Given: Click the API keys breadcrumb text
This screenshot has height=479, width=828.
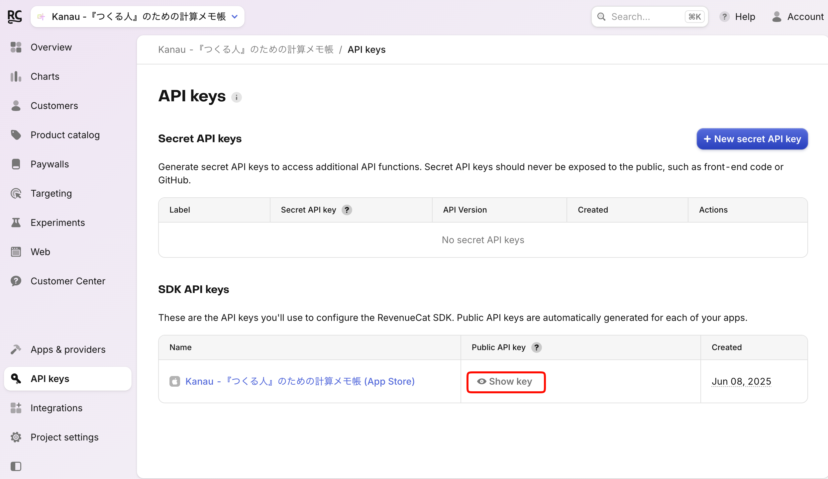Looking at the screenshot, I should tap(366, 49).
